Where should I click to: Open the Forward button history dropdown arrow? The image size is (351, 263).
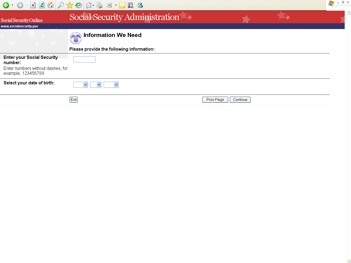26,5
